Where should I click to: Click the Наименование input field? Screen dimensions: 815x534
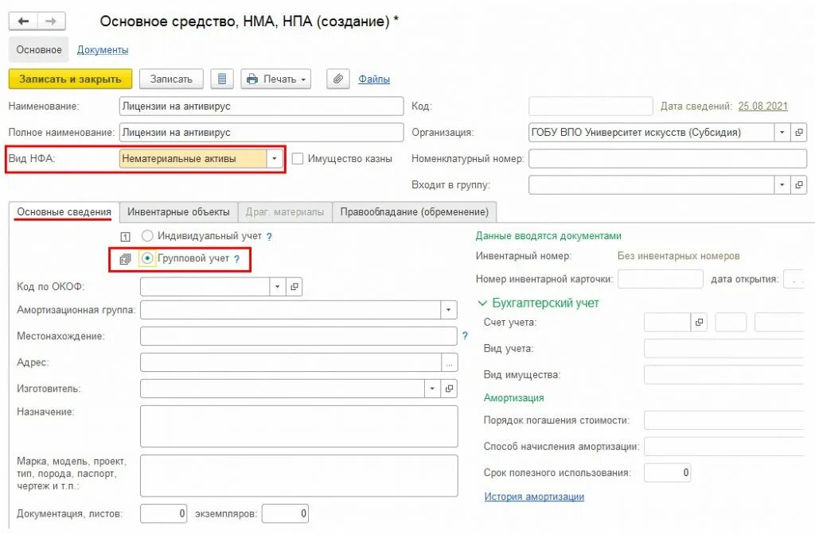(261, 106)
